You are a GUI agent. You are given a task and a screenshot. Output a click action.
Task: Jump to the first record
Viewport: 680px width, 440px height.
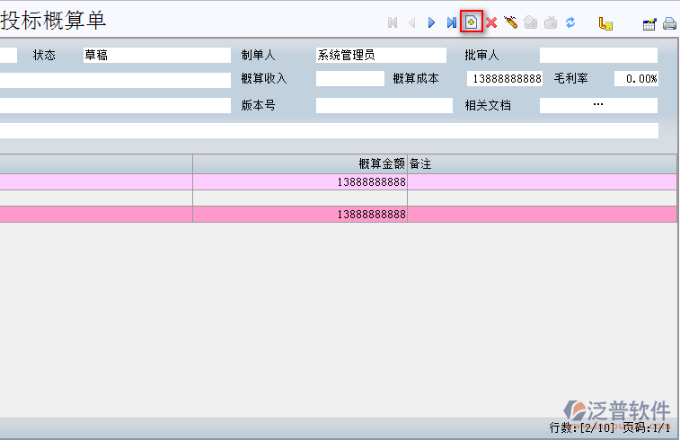[x=393, y=22]
